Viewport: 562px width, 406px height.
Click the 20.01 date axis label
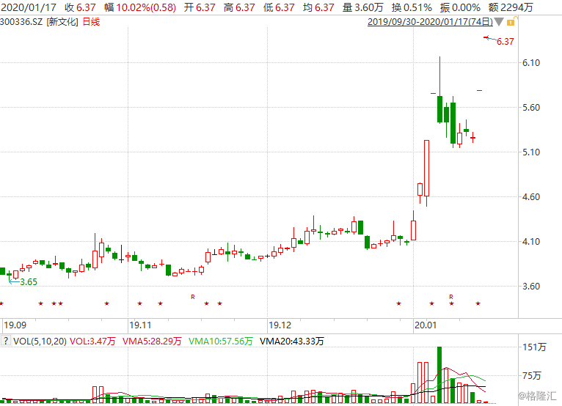pyautogui.click(x=426, y=325)
